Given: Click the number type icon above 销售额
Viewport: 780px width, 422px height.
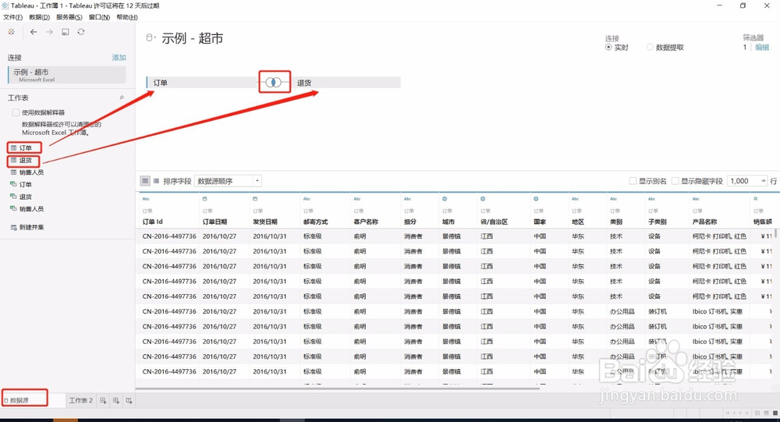Looking at the screenshot, I should [x=756, y=199].
